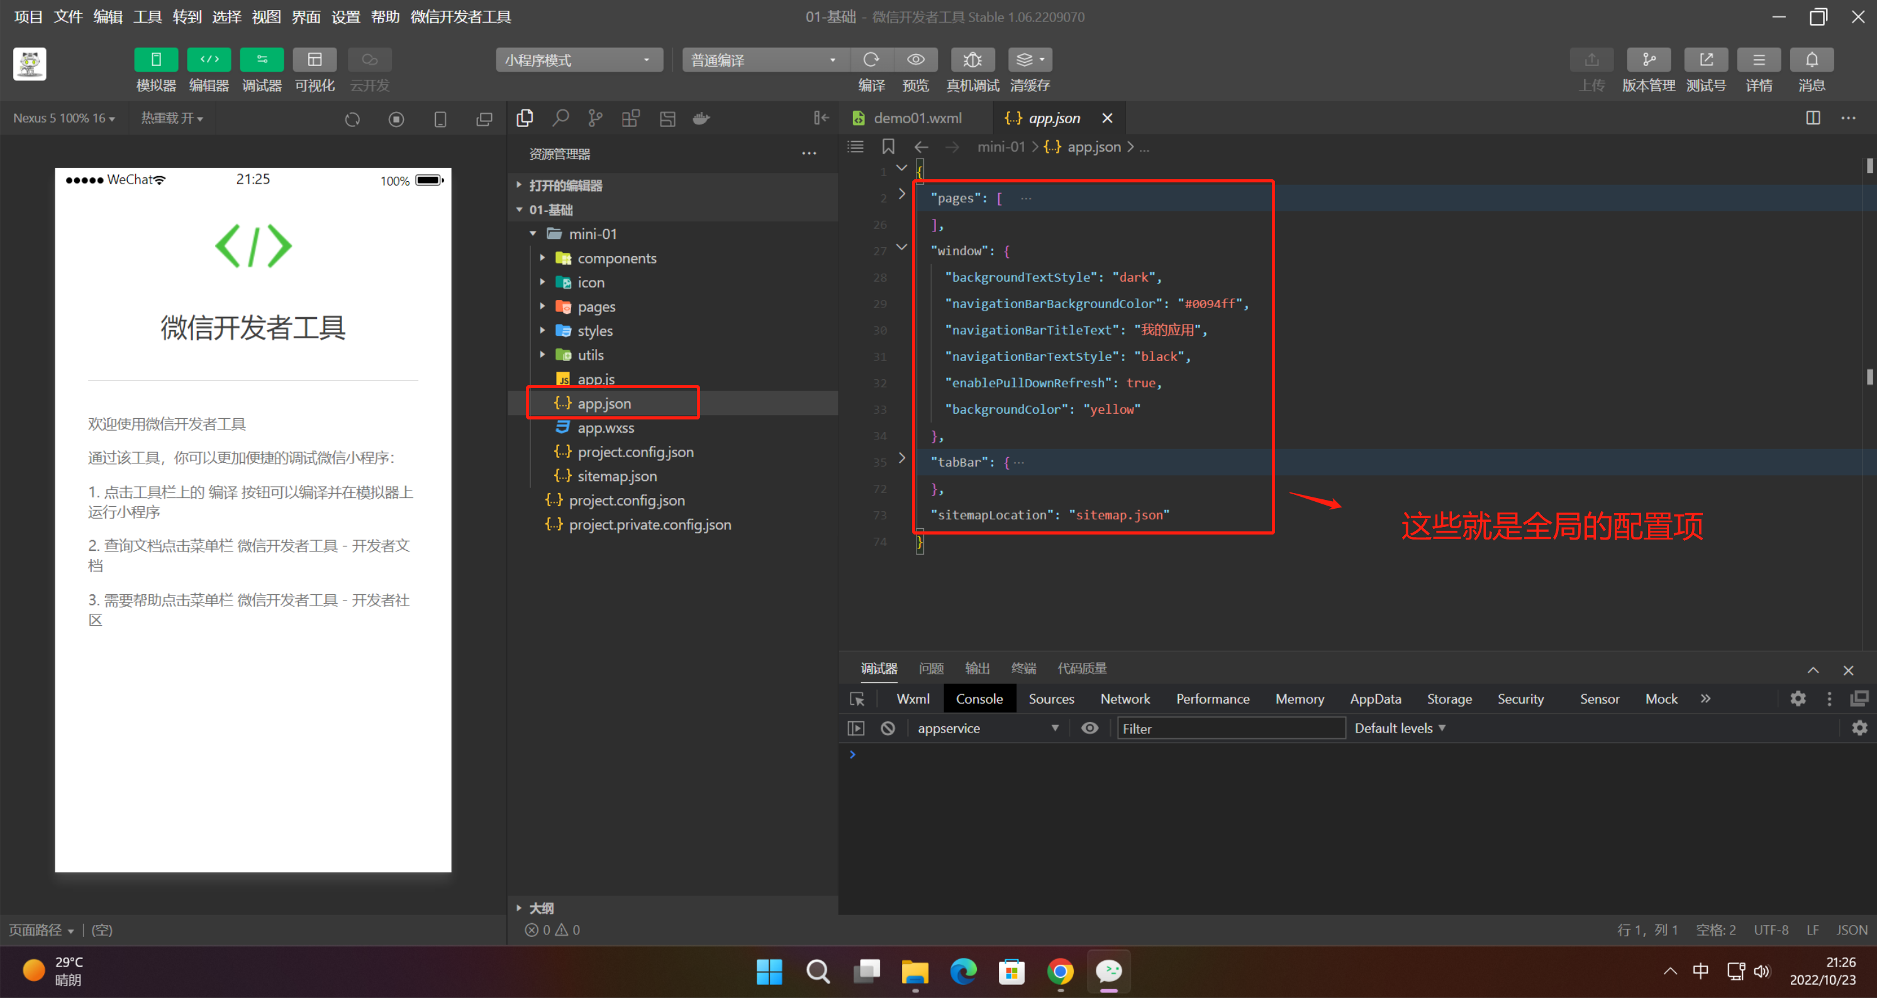This screenshot has height=998, width=1877.
Task: Click the app.js file in file tree
Action: point(596,379)
